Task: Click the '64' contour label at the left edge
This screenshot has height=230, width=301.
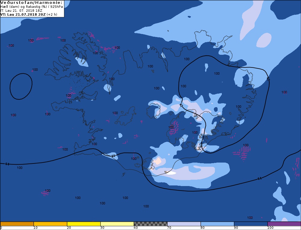Action: coord(7,164)
